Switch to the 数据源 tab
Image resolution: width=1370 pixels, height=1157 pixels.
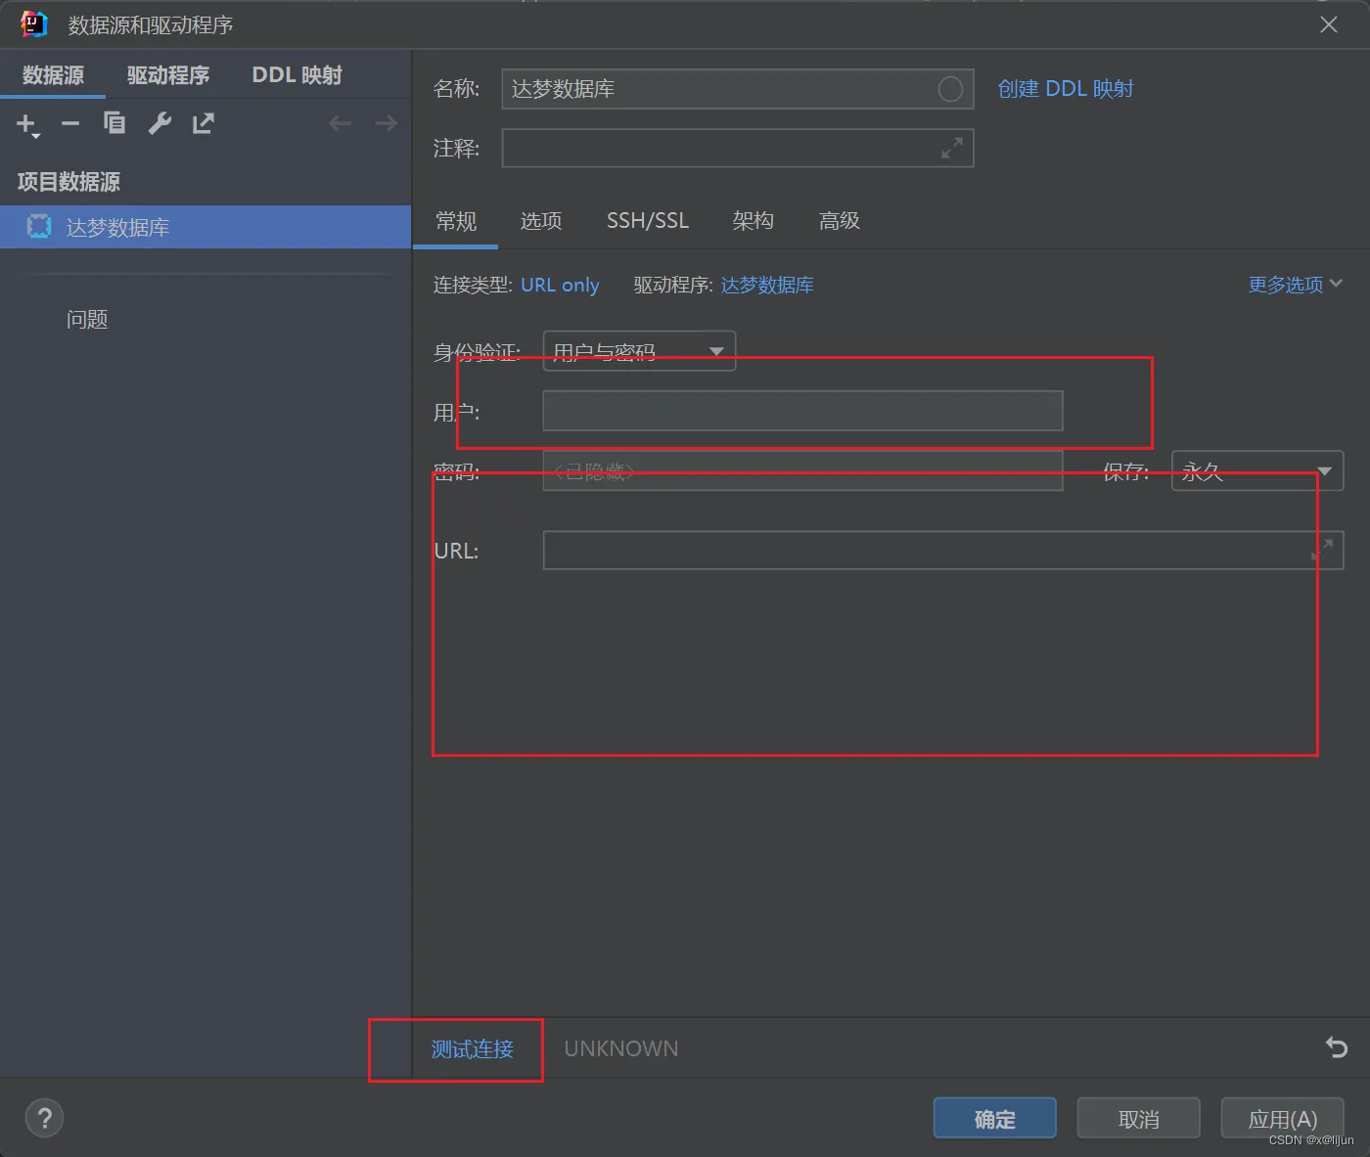[x=53, y=75]
